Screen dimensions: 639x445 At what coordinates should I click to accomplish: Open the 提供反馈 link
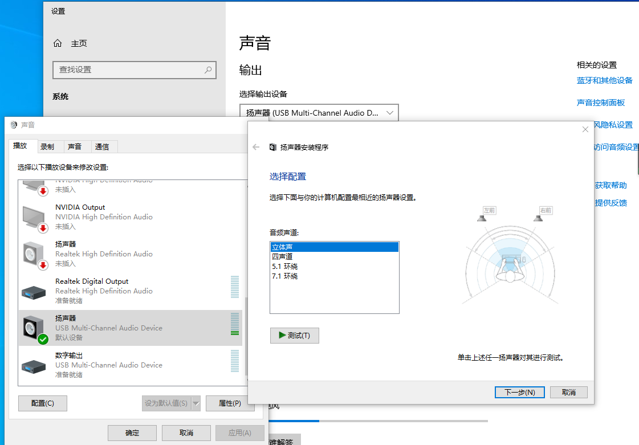(x=610, y=203)
